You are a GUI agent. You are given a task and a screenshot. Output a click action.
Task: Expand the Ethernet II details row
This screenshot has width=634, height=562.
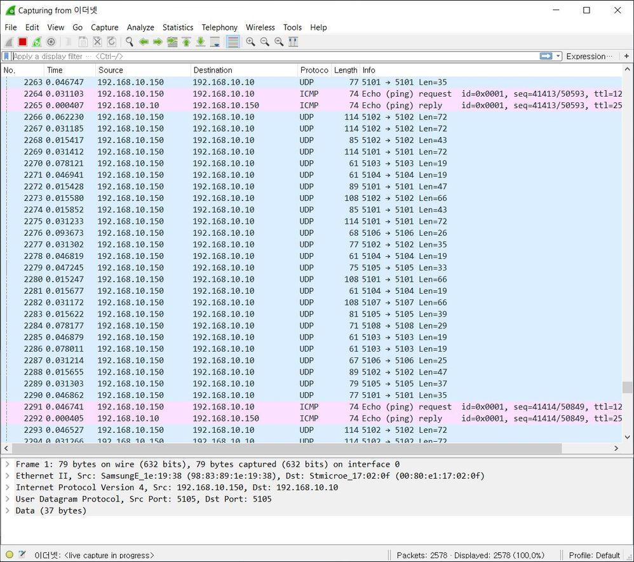(x=7, y=476)
